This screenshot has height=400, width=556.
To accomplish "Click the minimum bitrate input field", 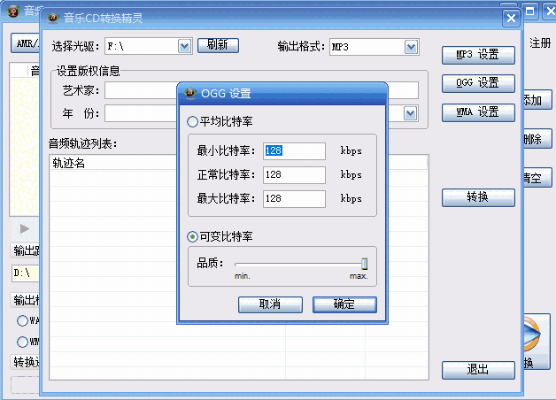I will [294, 151].
